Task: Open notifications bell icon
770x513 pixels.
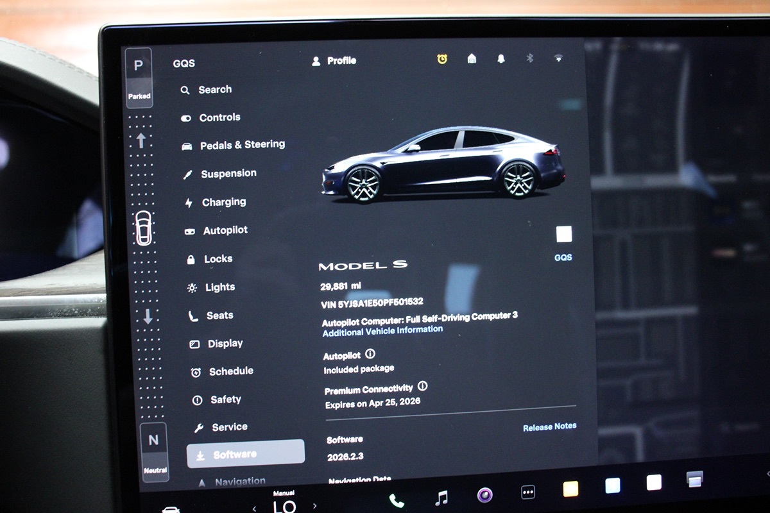Action: coord(501,58)
